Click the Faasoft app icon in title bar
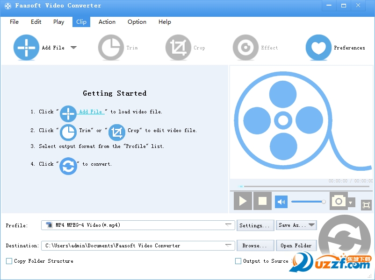Viewport: 375px width, 280px height. point(7,6)
